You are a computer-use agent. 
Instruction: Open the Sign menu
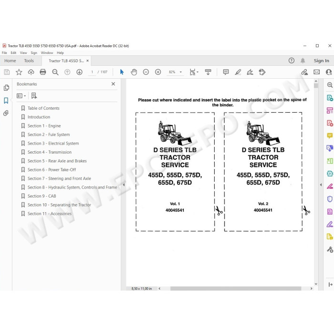tap(34, 53)
